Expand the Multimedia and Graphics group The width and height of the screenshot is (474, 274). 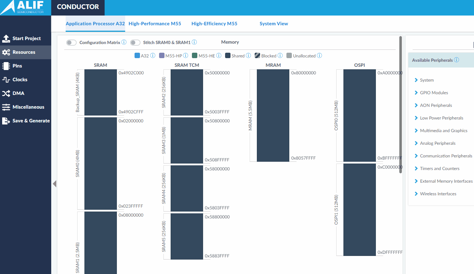416,131
